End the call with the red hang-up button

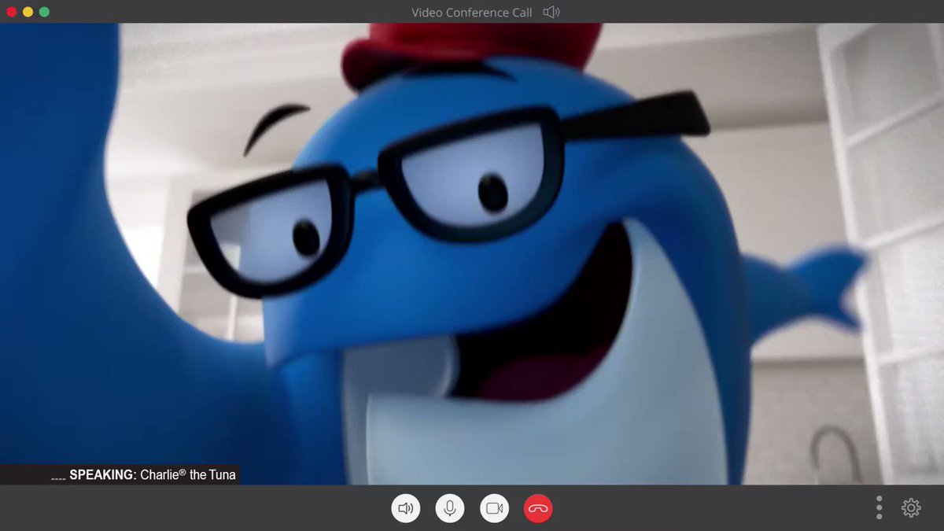(x=538, y=508)
